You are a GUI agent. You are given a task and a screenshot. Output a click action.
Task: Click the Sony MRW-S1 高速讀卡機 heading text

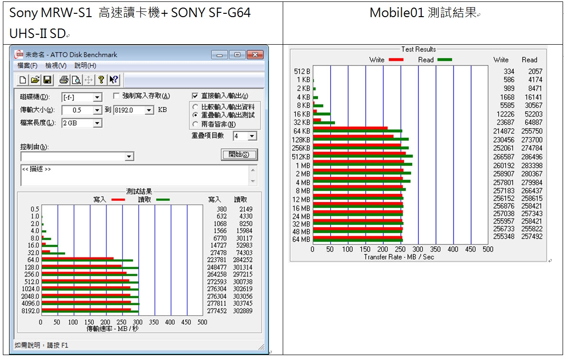84,13
